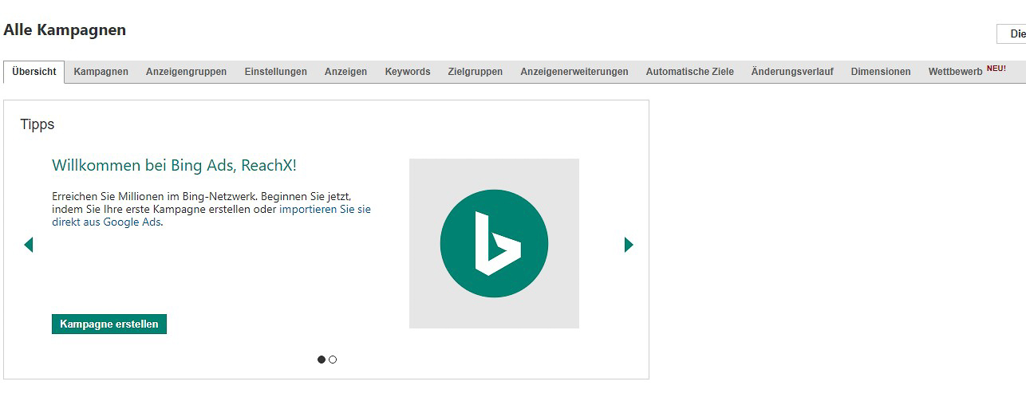Open the Anzeigenerweiterungen tab
The width and height of the screenshot is (1026, 401).
574,72
